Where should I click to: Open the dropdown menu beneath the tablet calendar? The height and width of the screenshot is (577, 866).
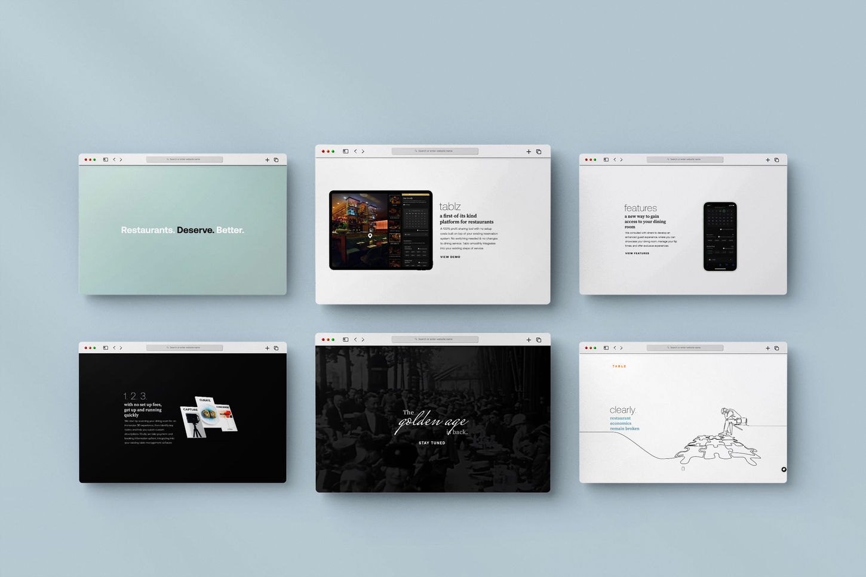point(416,234)
